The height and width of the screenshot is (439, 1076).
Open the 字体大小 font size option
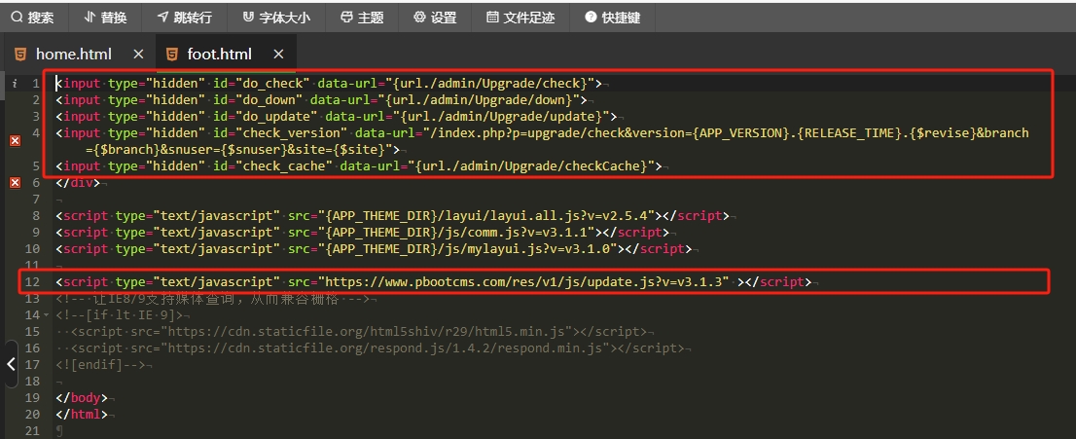pyautogui.click(x=276, y=18)
